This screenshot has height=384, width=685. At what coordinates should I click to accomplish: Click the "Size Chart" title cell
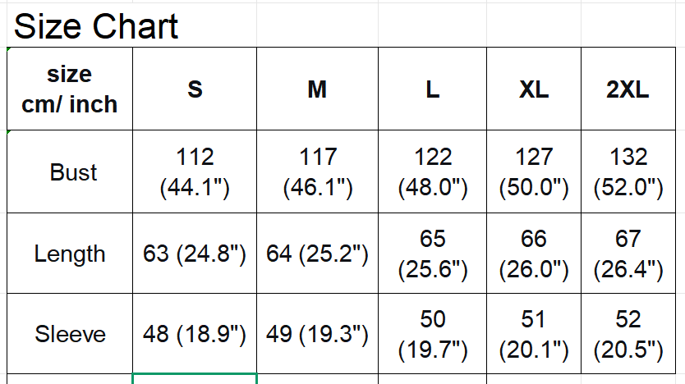(x=97, y=27)
